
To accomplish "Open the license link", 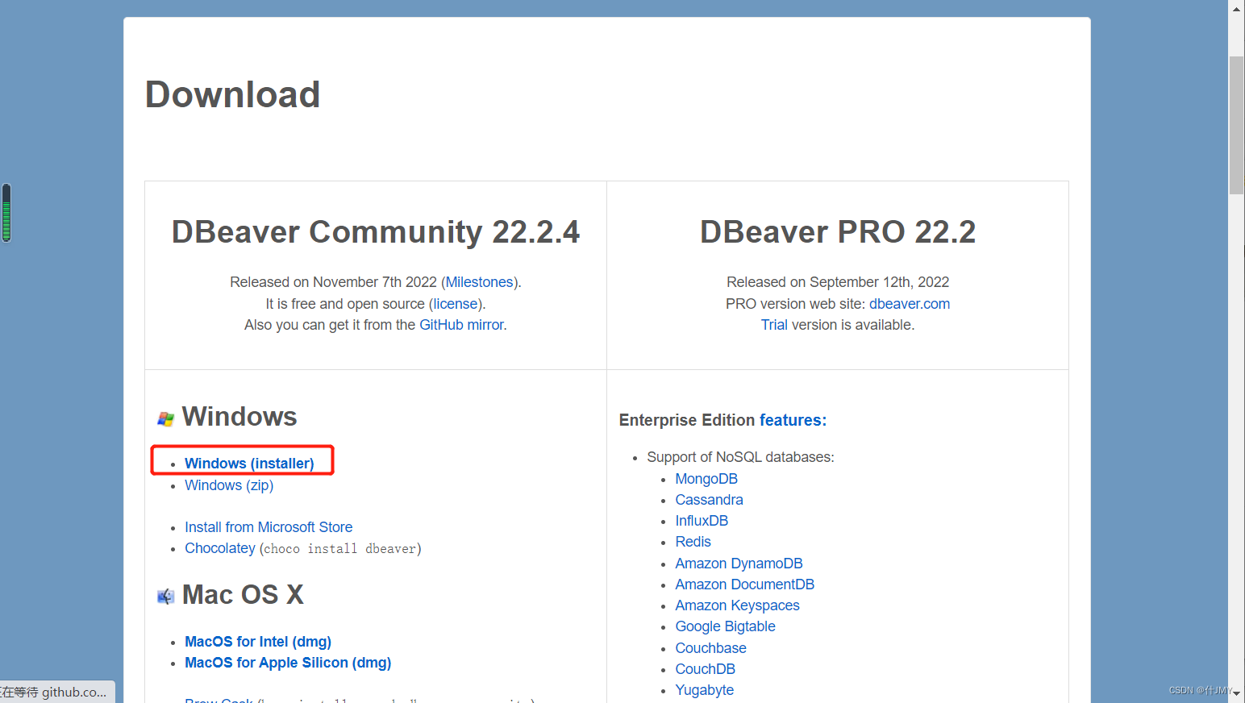I will (455, 303).
